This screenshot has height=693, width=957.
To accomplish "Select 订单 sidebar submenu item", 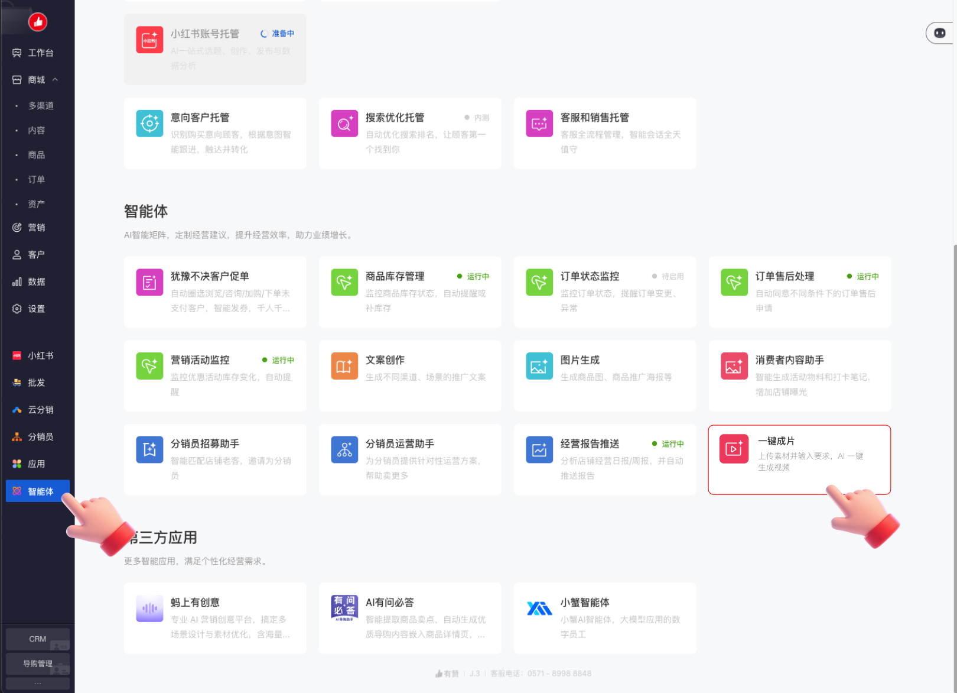I will [x=37, y=179].
